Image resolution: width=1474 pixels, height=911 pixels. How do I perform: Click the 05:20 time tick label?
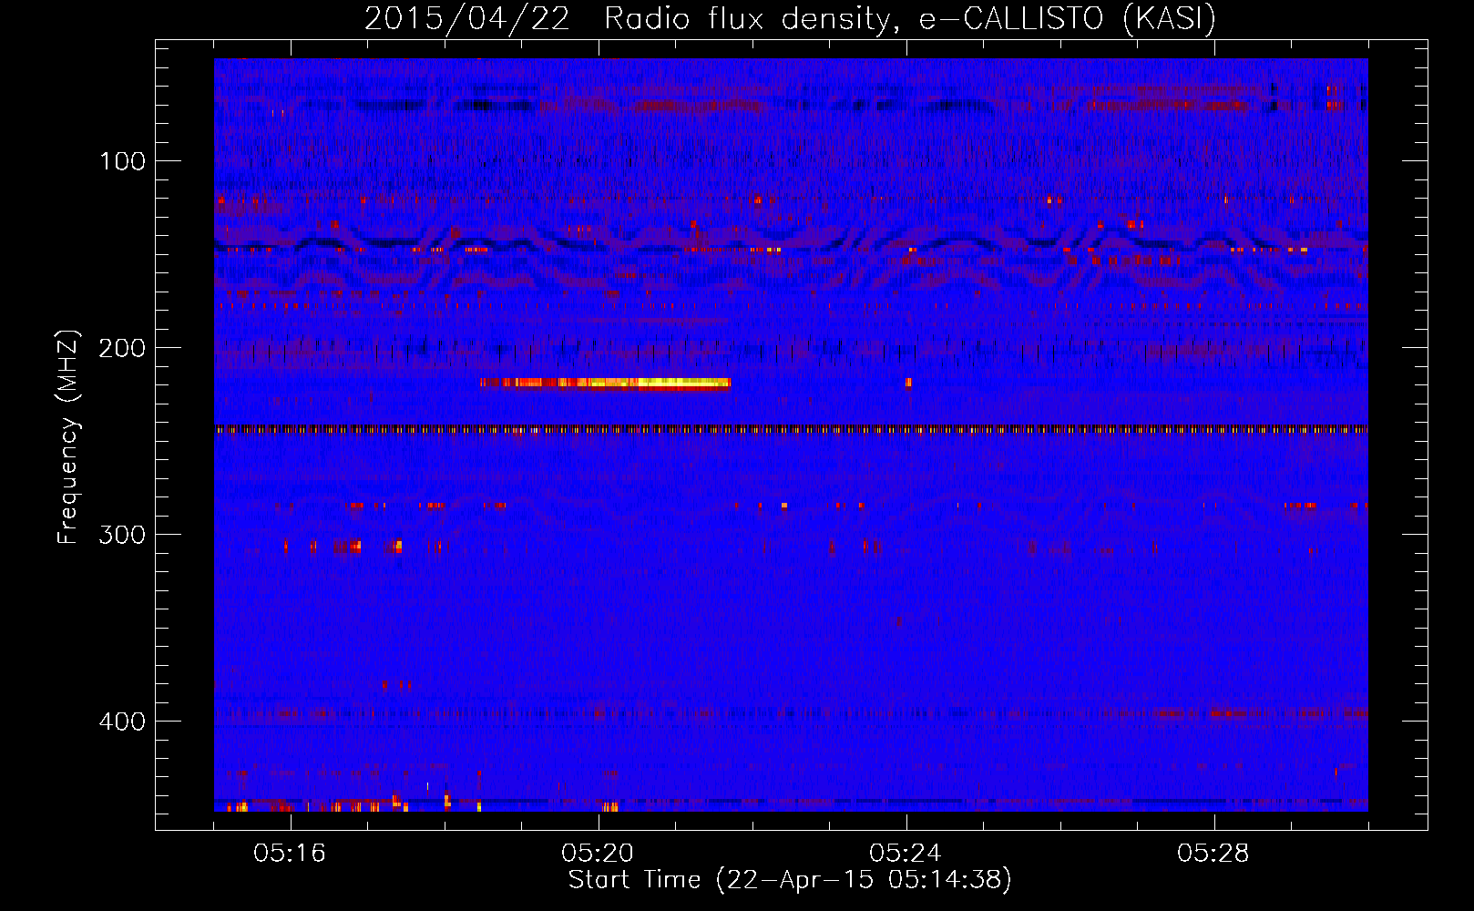pos(598,854)
